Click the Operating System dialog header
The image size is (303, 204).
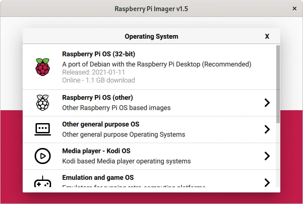pos(151,36)
